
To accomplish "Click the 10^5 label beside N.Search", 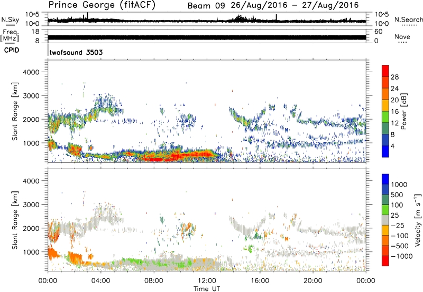I will tap(382, 15).
